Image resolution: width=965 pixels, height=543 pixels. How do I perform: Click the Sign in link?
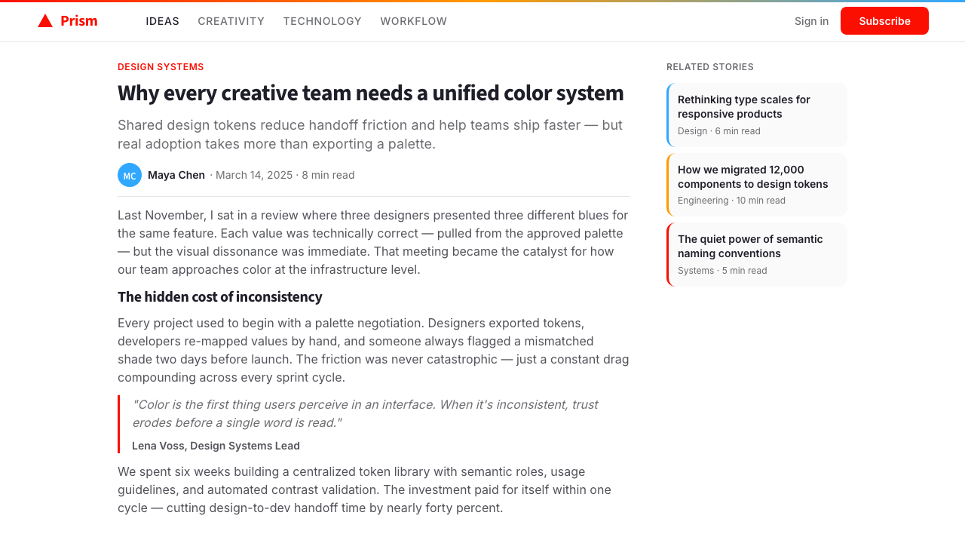pos(811,21)
